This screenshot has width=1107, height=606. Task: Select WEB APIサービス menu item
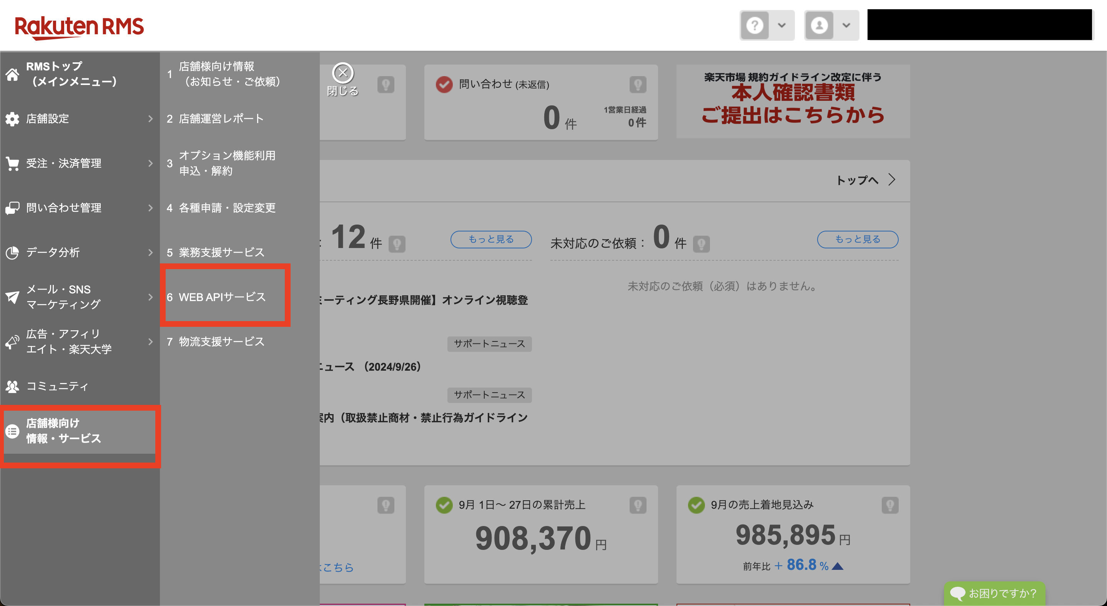click(x=222, y=297)
